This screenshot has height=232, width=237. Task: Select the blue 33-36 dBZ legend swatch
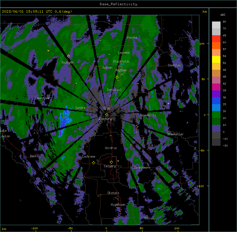tap(216, 101)
